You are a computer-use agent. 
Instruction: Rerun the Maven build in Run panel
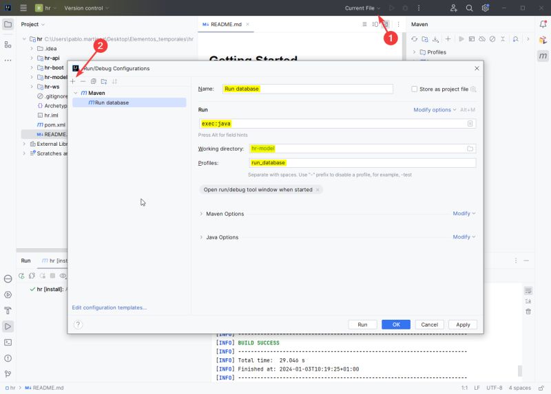(x=21, y=276)
